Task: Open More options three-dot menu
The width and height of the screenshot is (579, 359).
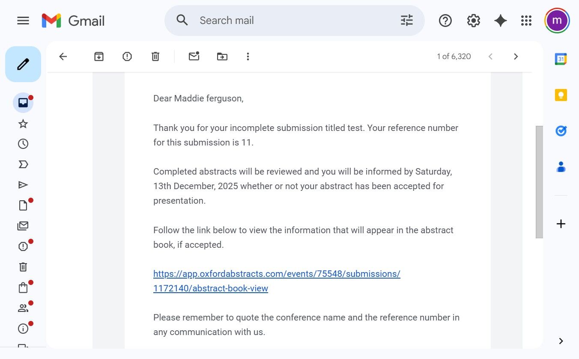Action: click(248, 56)
